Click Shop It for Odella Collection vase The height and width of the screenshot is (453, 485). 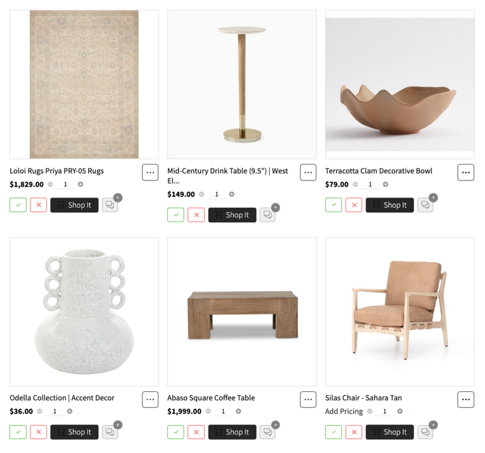point(75,432)
